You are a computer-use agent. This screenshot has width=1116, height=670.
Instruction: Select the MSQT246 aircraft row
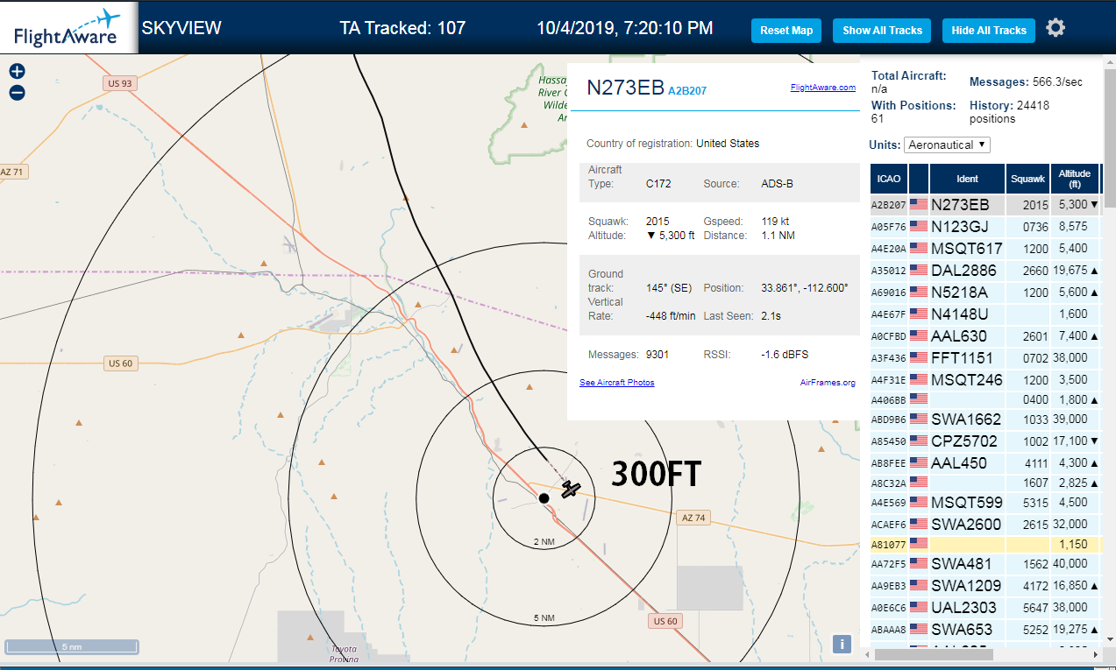pos(985,380)
